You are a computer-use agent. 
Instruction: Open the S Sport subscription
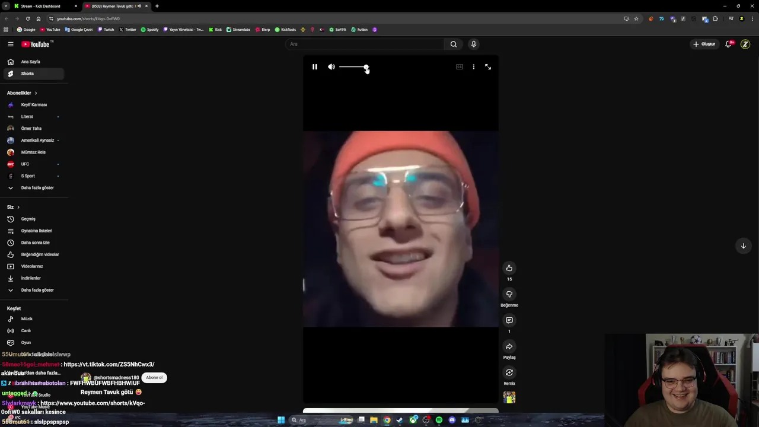tap(33, 176)
